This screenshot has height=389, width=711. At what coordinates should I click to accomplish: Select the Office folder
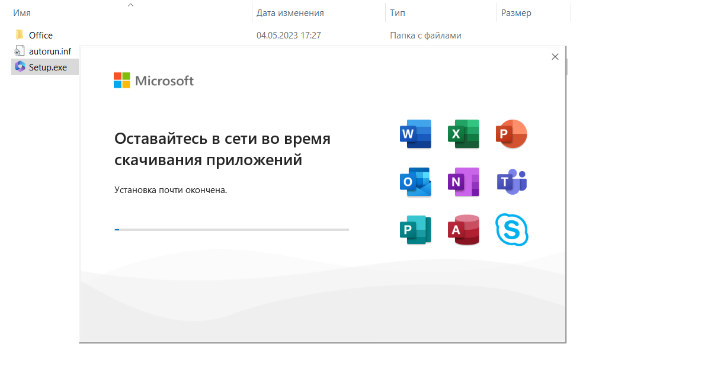(x=40, y=36)
